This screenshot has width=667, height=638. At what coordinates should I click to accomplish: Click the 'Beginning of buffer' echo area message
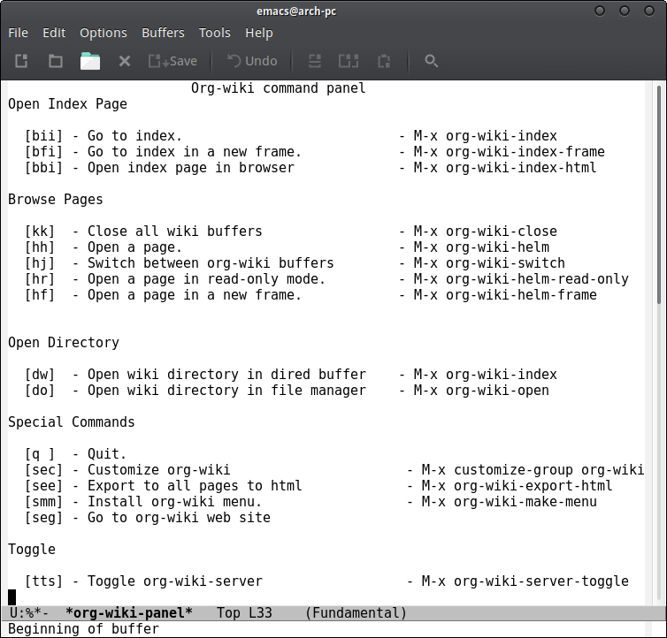tap(84, 629)
